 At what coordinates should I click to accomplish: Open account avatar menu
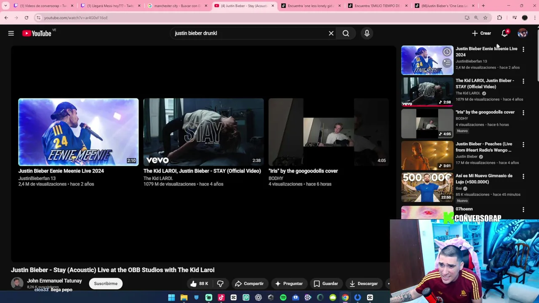523,33
